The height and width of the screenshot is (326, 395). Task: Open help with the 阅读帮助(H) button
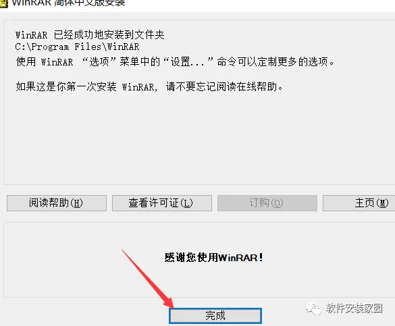coord(57,203)
